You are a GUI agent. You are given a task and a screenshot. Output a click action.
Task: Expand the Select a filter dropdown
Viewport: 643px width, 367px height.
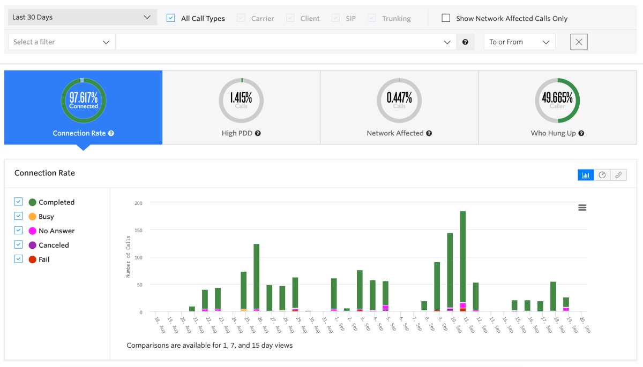pos(61,42)
